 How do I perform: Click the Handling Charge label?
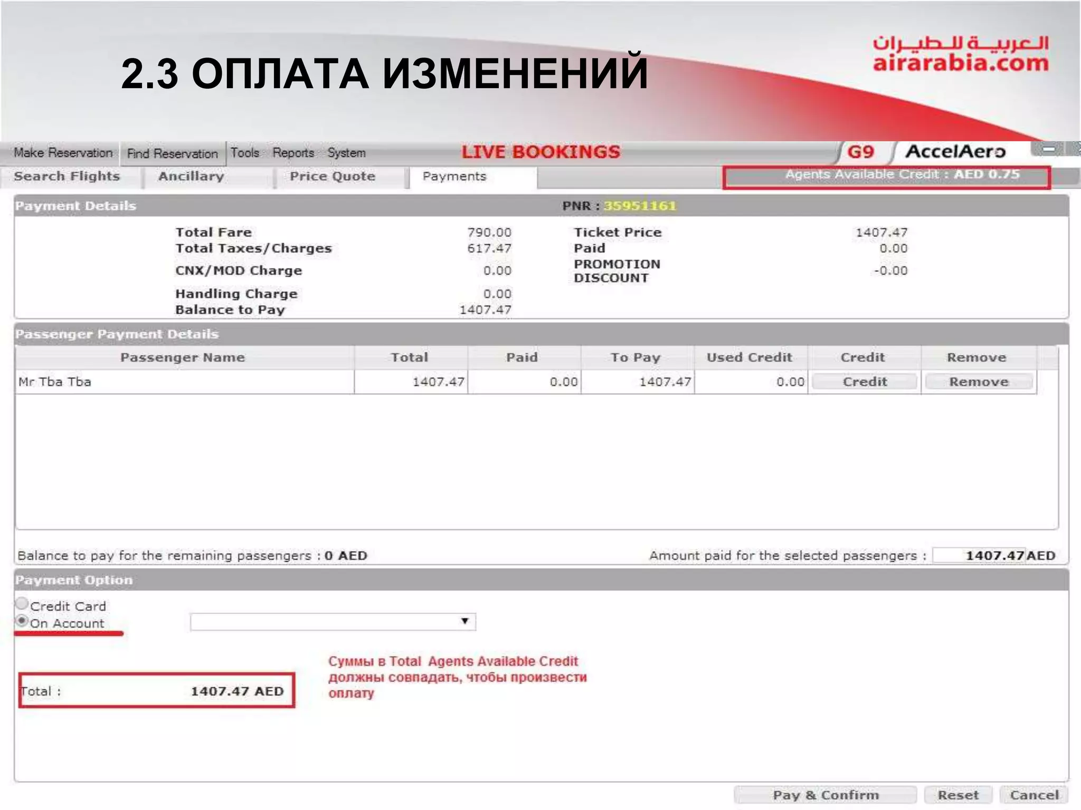coord(236,294)
